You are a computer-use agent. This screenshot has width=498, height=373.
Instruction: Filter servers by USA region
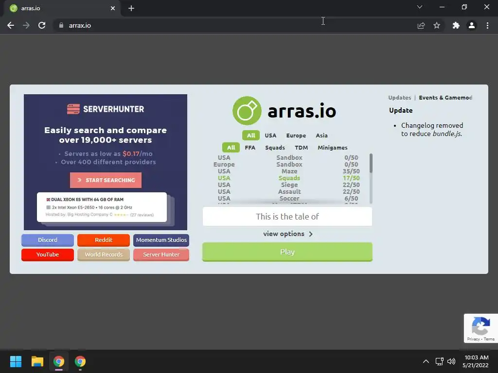point(270,136)
